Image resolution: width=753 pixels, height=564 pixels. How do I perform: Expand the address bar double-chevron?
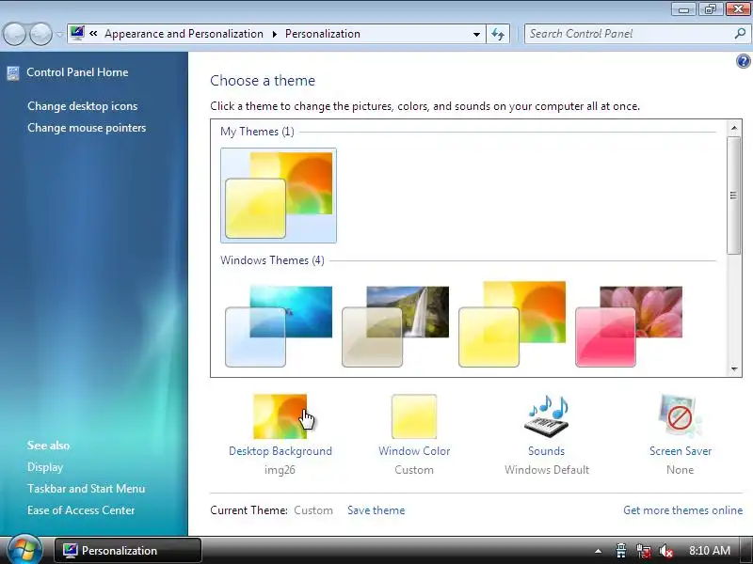pos(93,34)
